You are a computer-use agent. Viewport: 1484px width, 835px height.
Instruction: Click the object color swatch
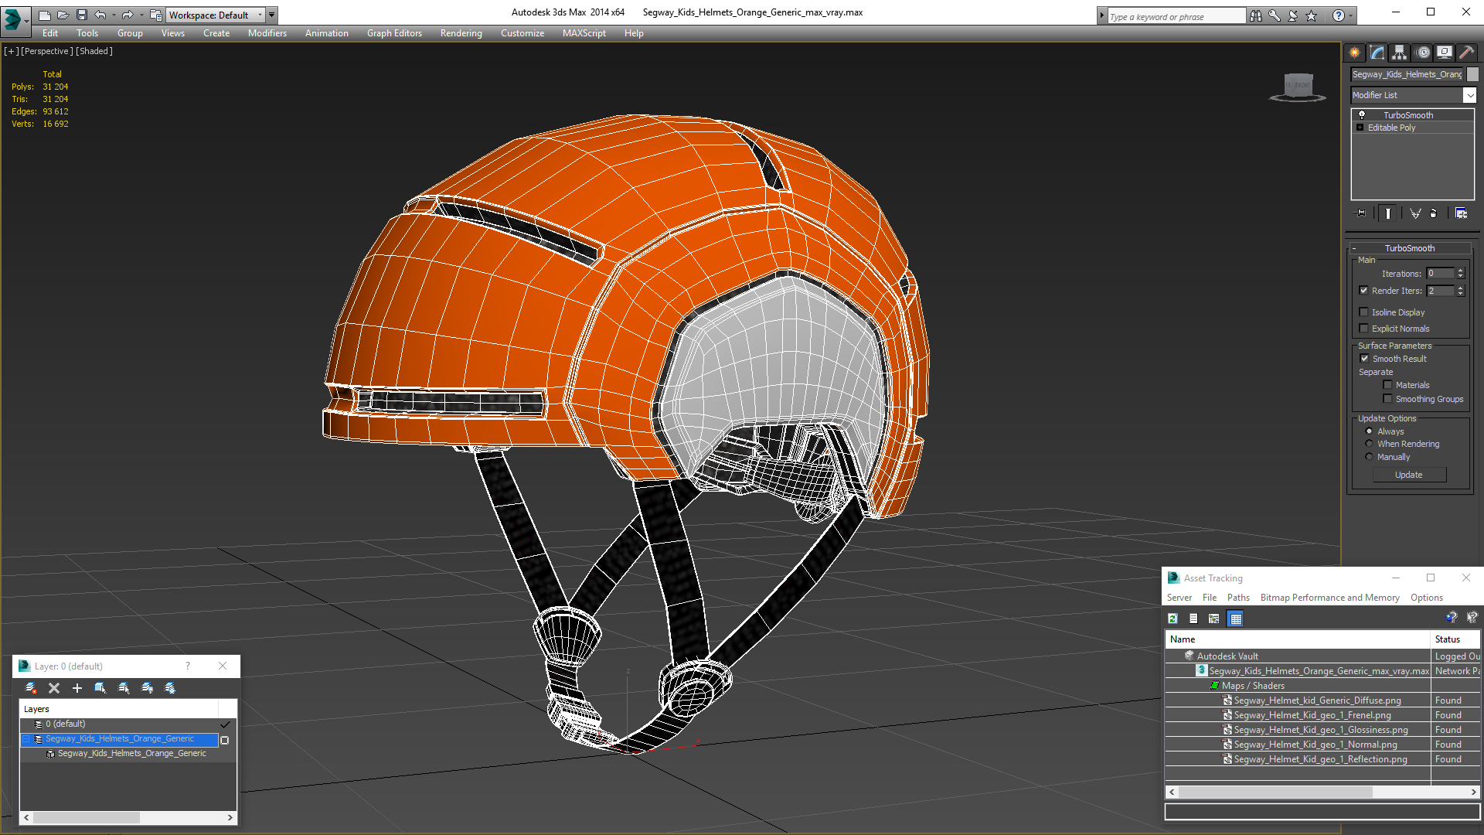coord(1472,74)
